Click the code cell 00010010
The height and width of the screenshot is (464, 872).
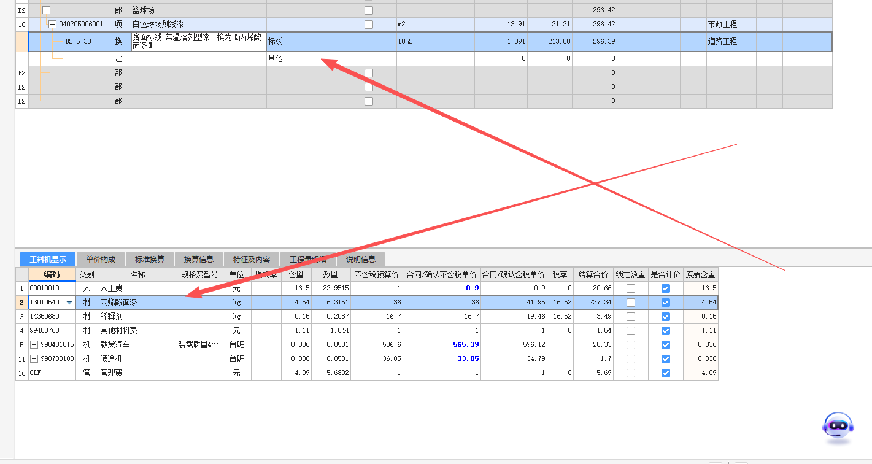(x=52, y=288)
